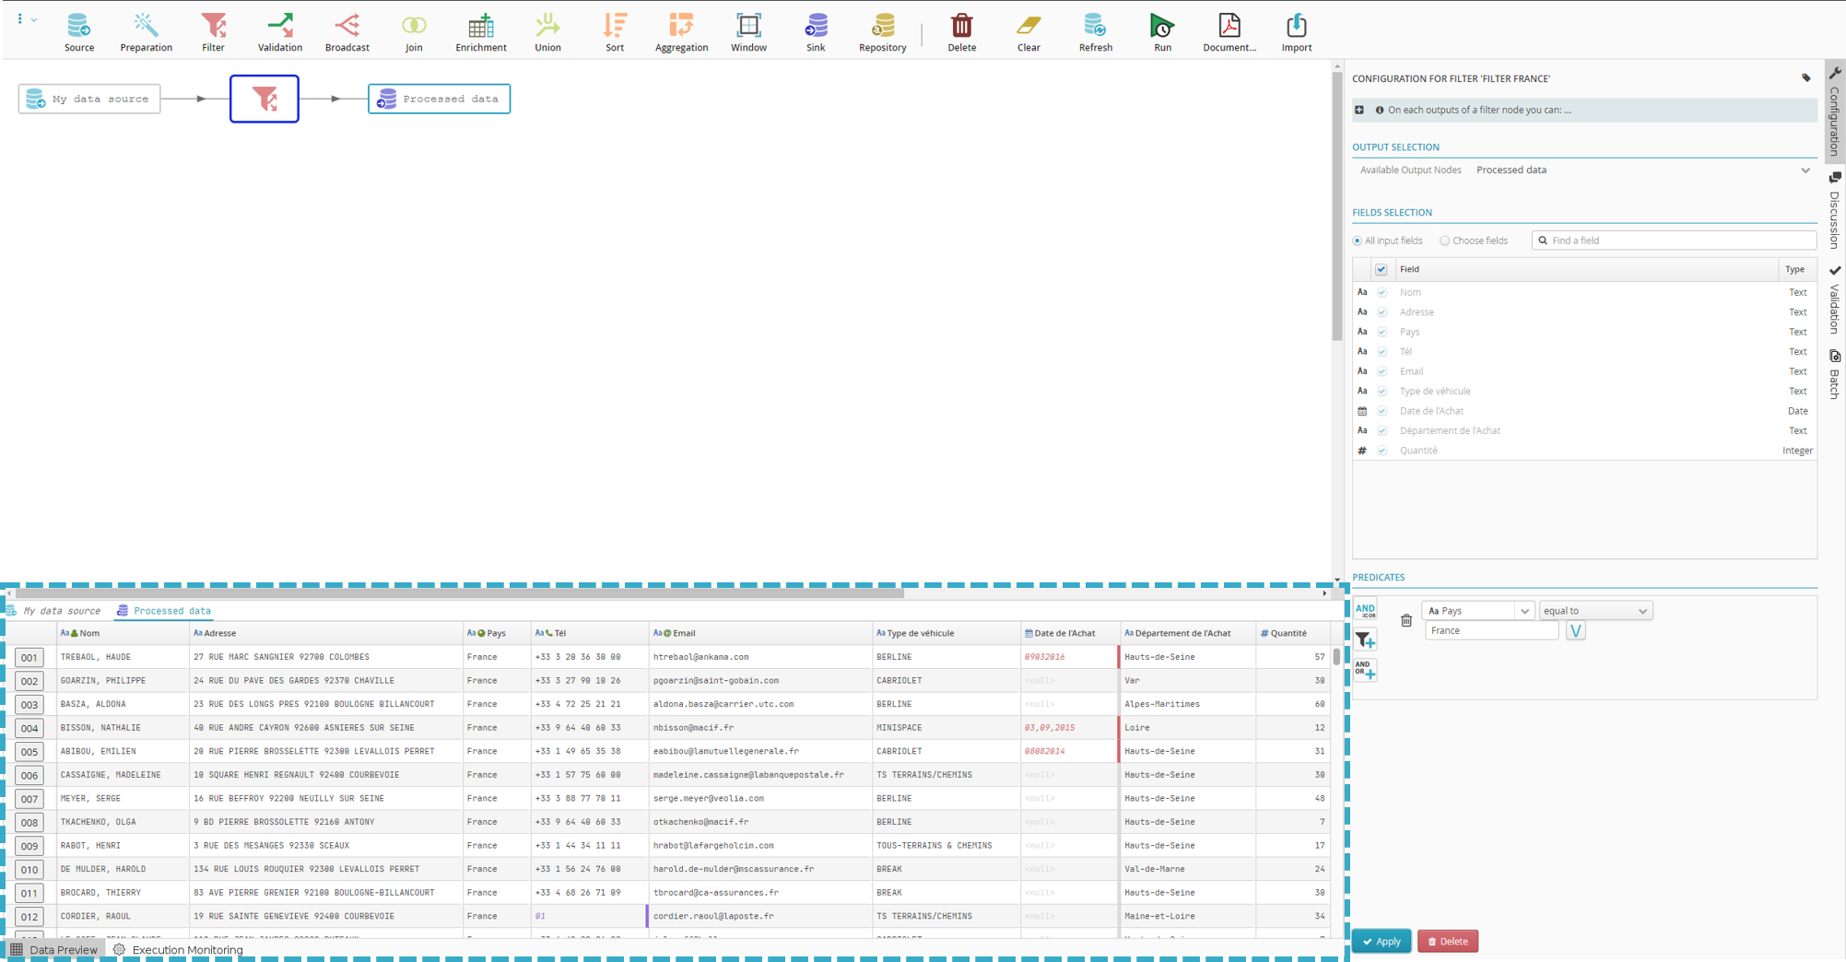Open the Discussion side tab

tap(1834, 210)
